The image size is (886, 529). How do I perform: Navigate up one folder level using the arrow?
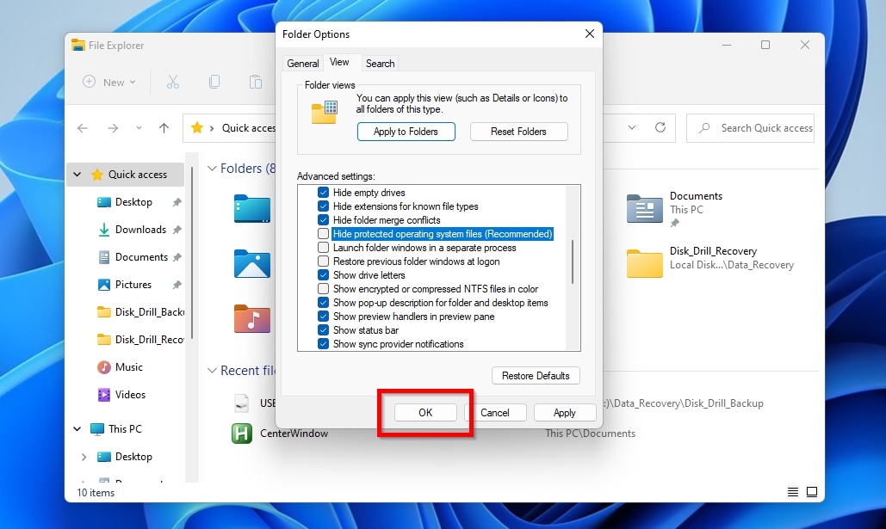[x=163, y=127]
